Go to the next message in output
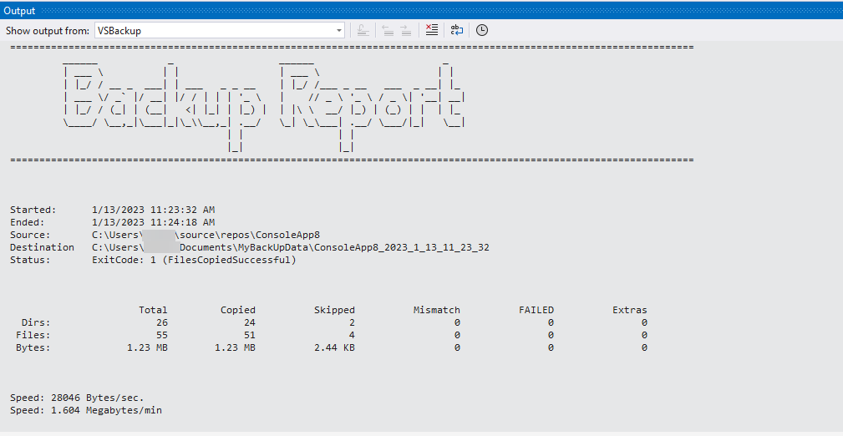Viewport: 843px width, 436px height. [405, 30]
